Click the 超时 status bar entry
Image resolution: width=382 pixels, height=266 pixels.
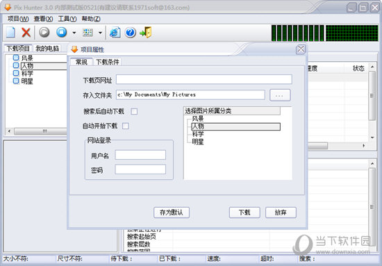(267, 258)
